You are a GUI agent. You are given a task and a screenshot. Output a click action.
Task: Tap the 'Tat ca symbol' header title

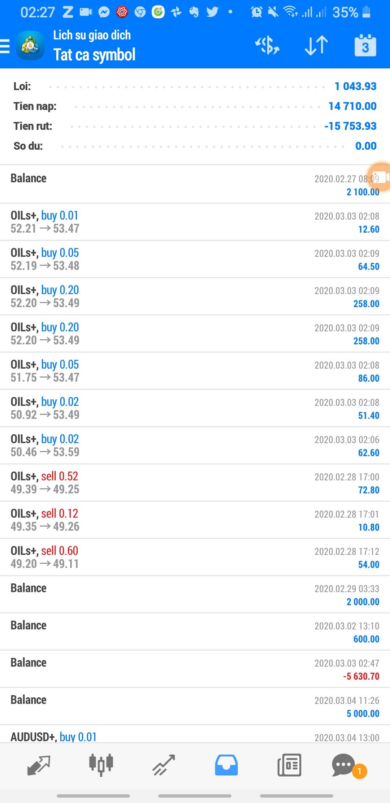point(94,55)
